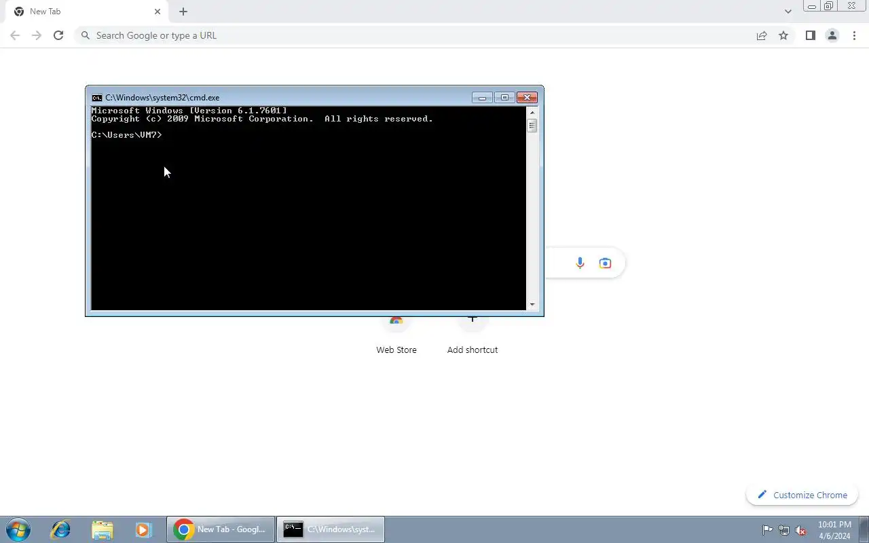Go back in Chrome
The width and height of the screenshot is (869, 543).
click(15, 35)
